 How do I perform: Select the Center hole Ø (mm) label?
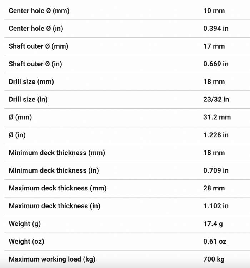[x=39, y=11]
